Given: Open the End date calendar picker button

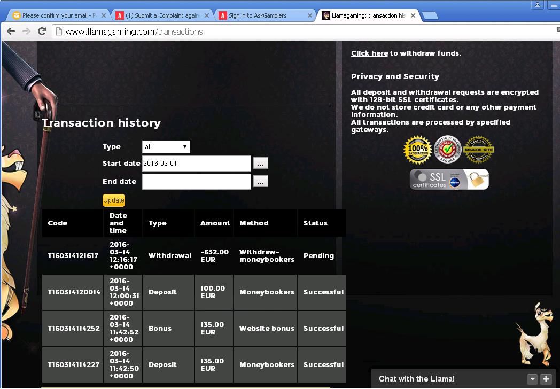Looking at the screenshot, I should coord(261,182).
